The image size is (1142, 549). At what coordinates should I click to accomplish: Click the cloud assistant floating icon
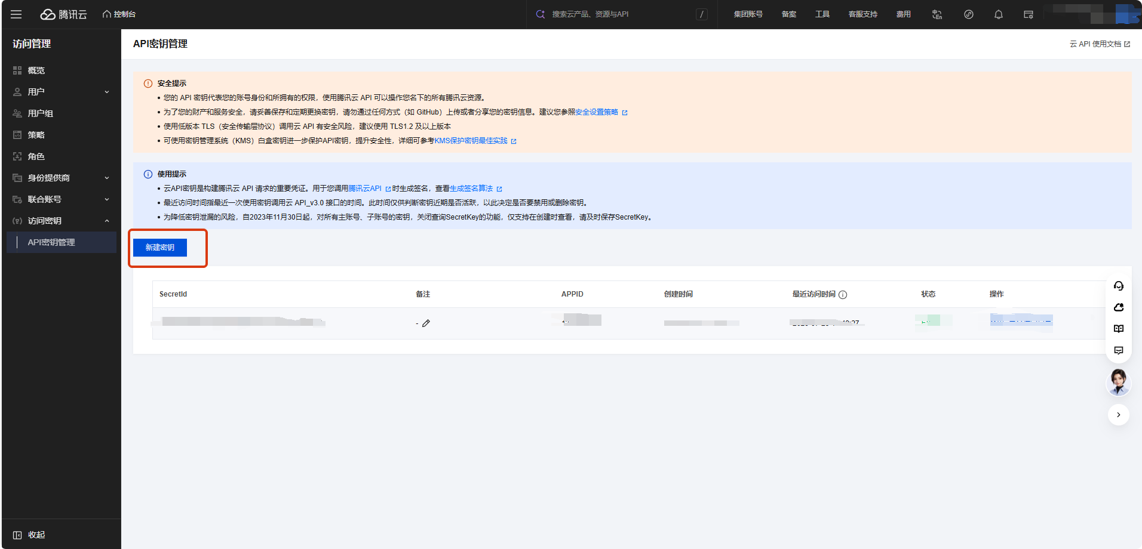tap(1119, 307)
